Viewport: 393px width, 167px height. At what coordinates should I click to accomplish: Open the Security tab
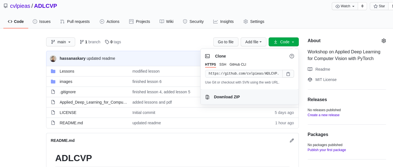193,22
